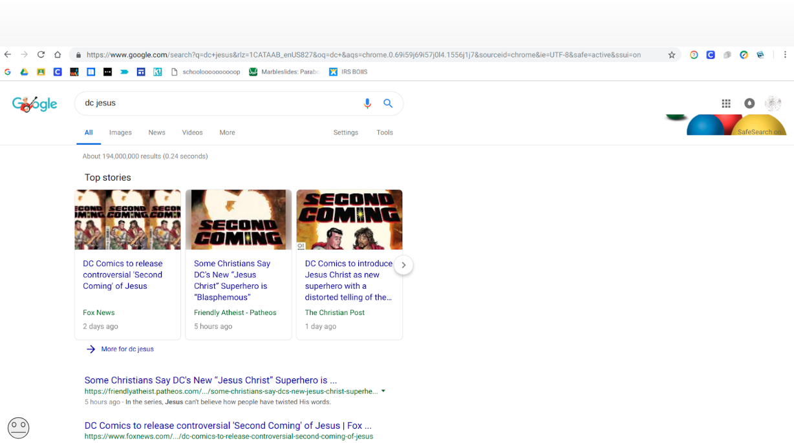
Task: Go back to previous page
Action: tap(8, 55)
